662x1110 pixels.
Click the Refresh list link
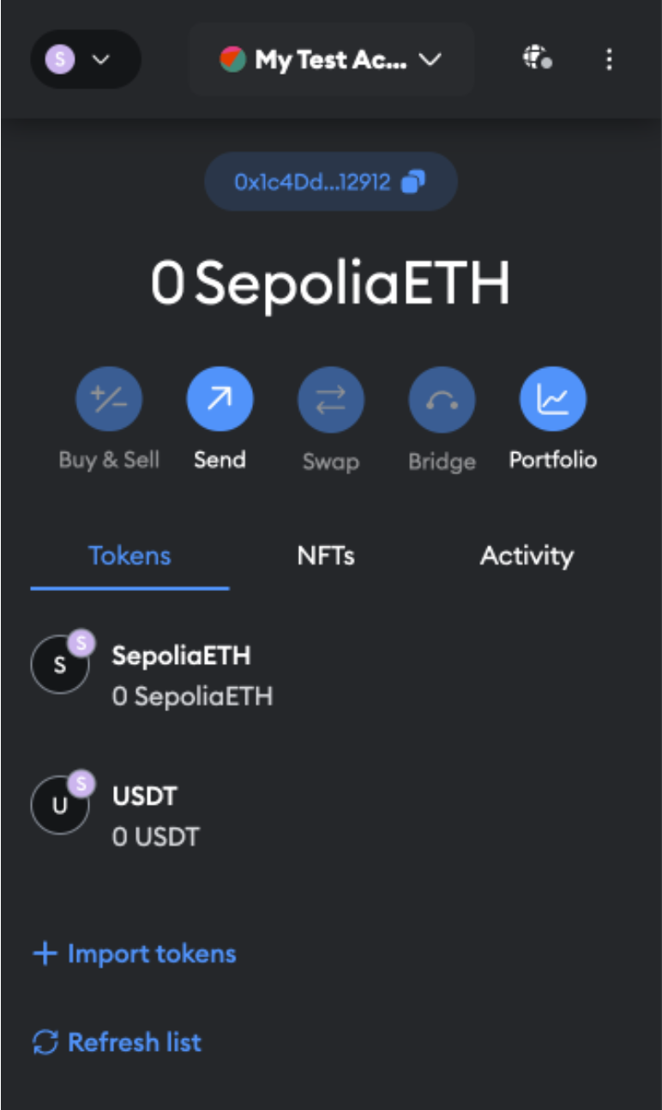click(x=135, y=1042)
